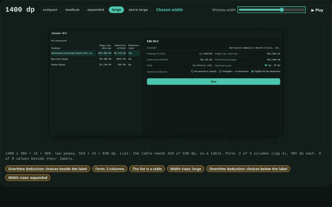332x207 pixels.
Task: Choose Yes for Retirement plan
Action: [268, 65]
